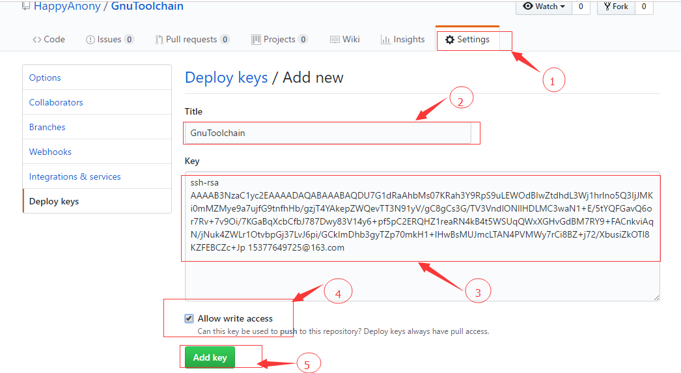The height and width of the screenshot is (373, 681).
Task: Click the Fork button
Action: click(x=616, y=7)
